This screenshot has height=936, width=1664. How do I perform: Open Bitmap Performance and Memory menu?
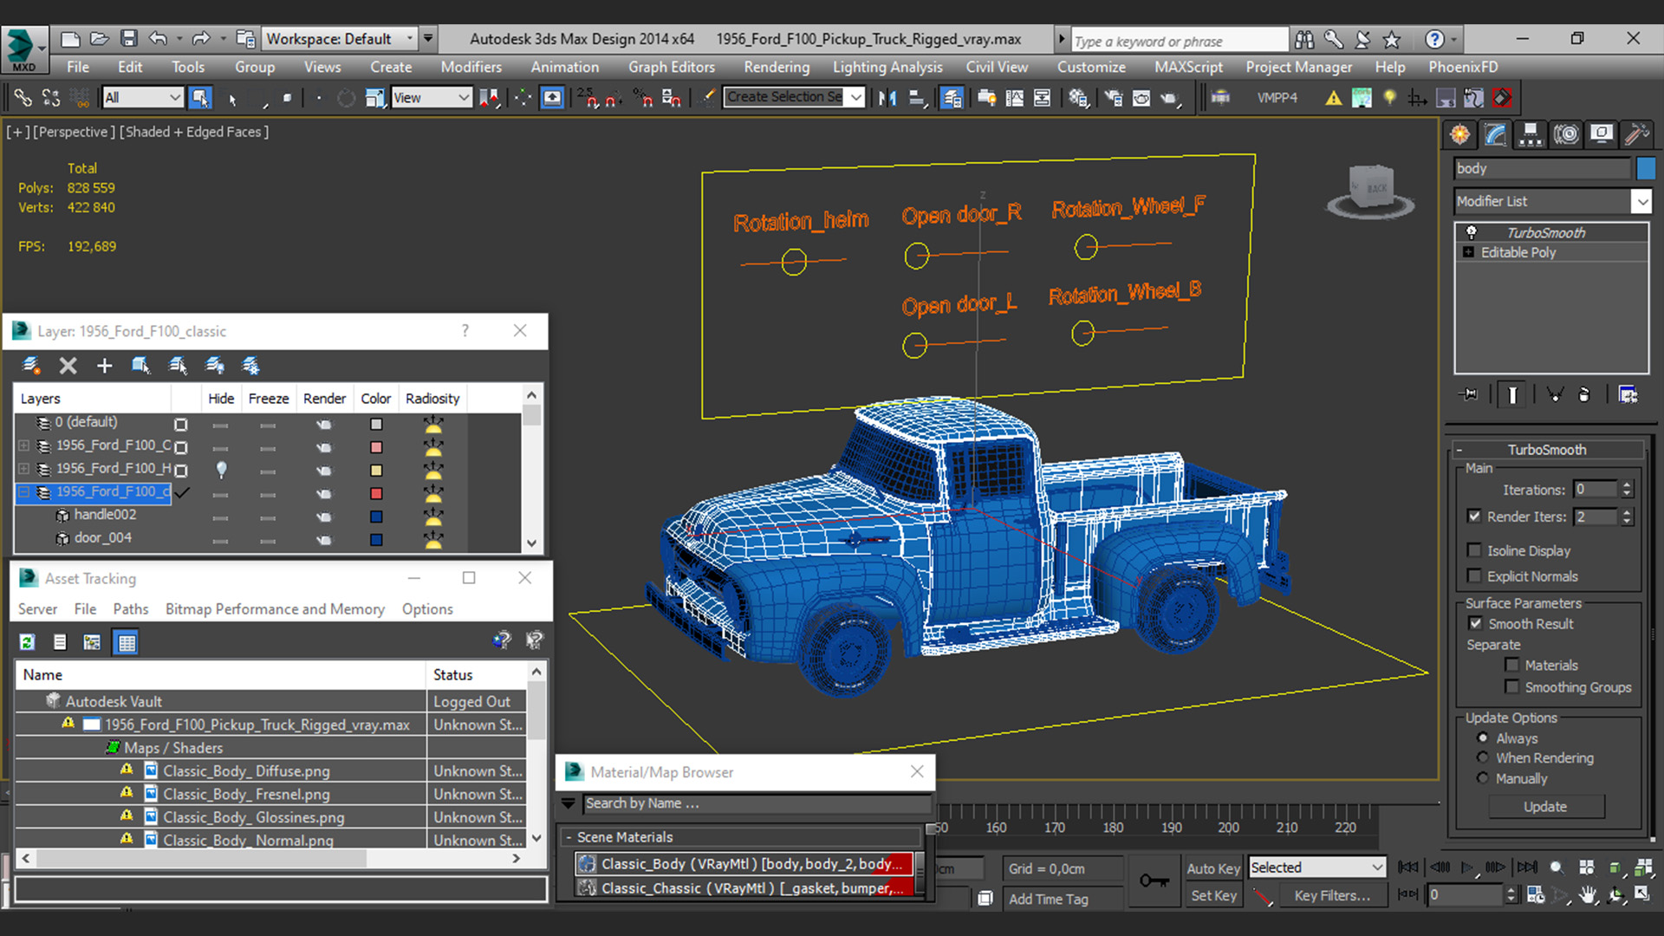coord(275,609)
